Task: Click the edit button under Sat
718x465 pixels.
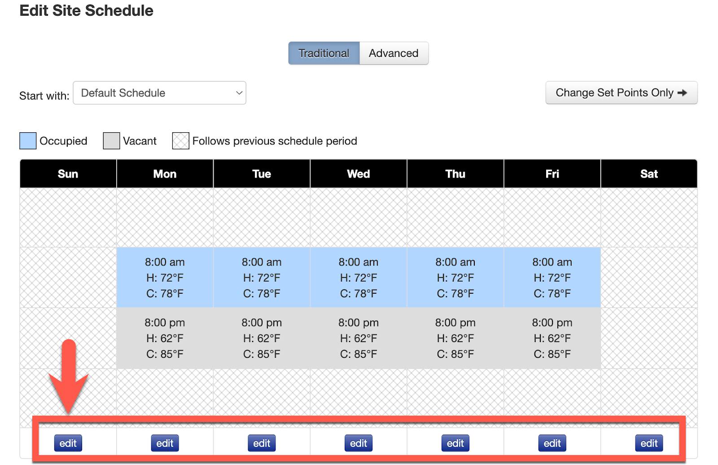Action: (x=649, y=443)
